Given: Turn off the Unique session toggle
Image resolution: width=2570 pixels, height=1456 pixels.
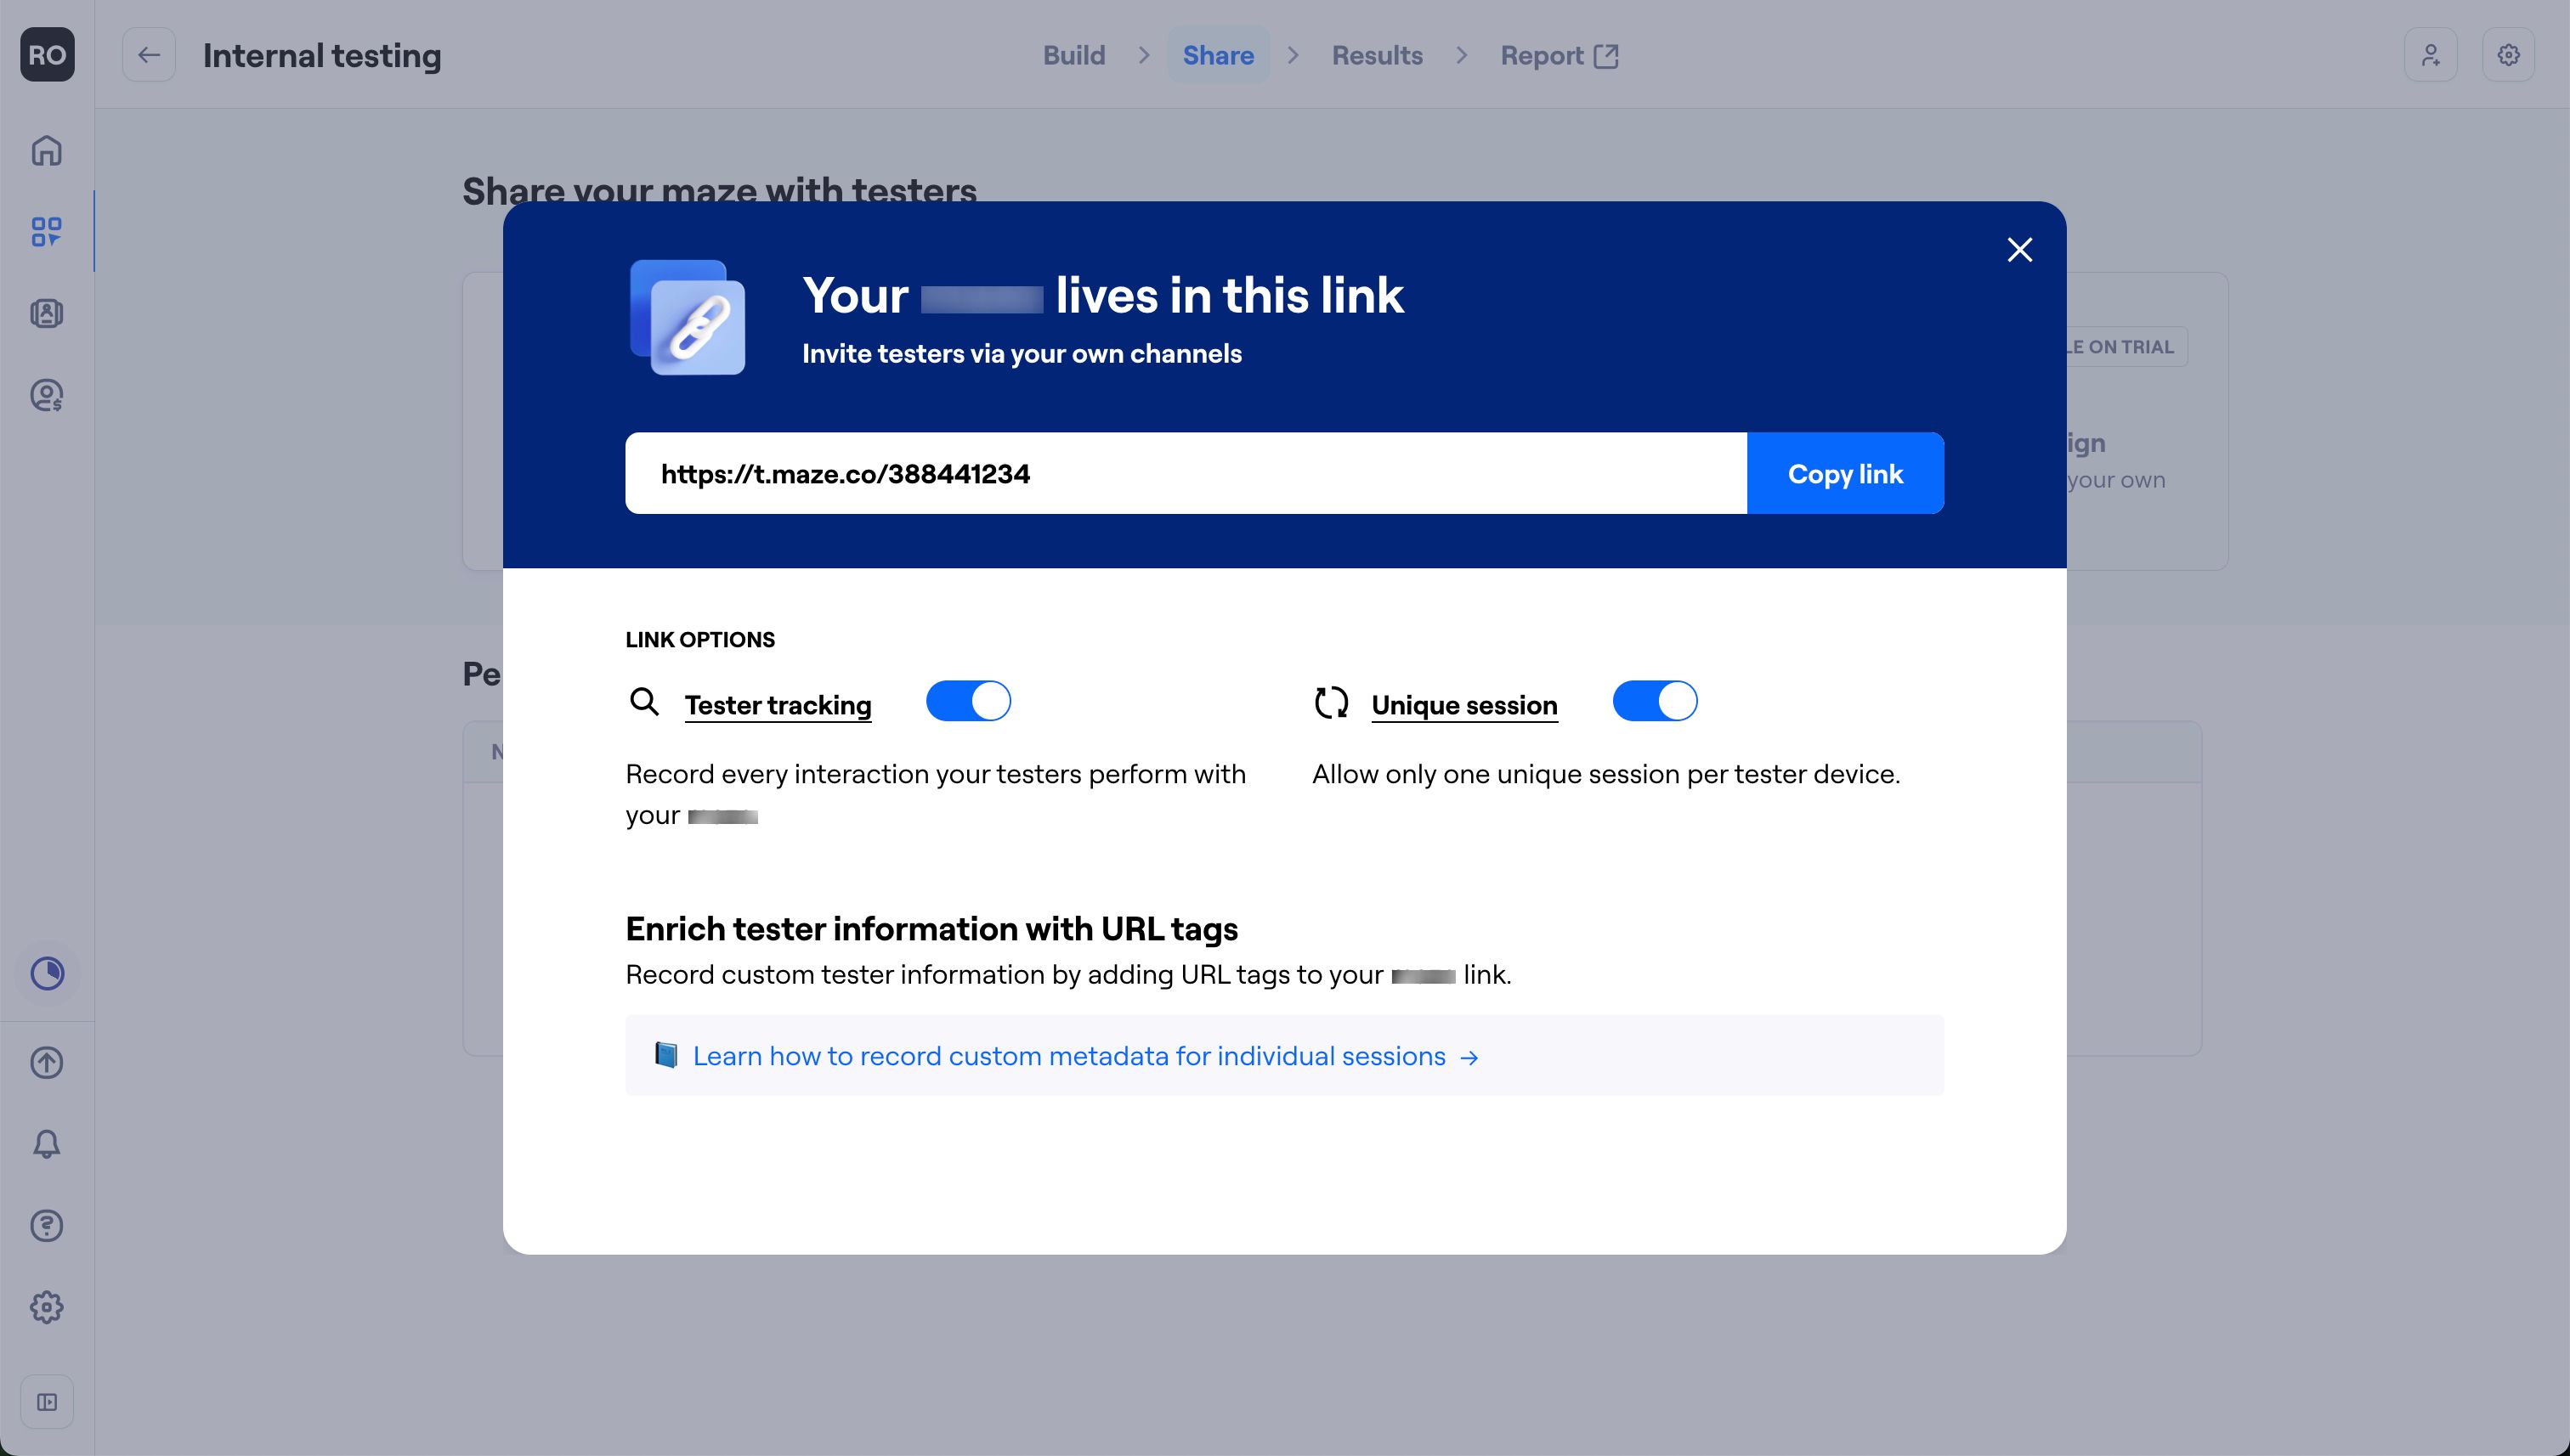Looking at the screenshot, I should (1655, 701).
